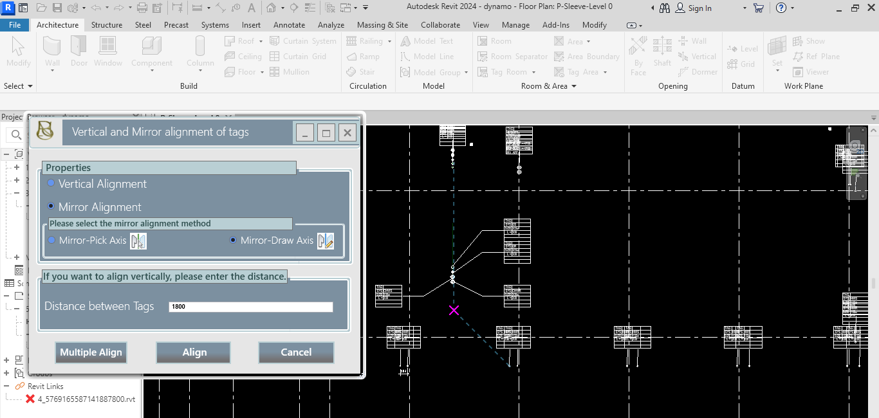879x418 pixels.
Task: Click the Mirror-Draw Axis pencil icon
Action: [326, 241]
